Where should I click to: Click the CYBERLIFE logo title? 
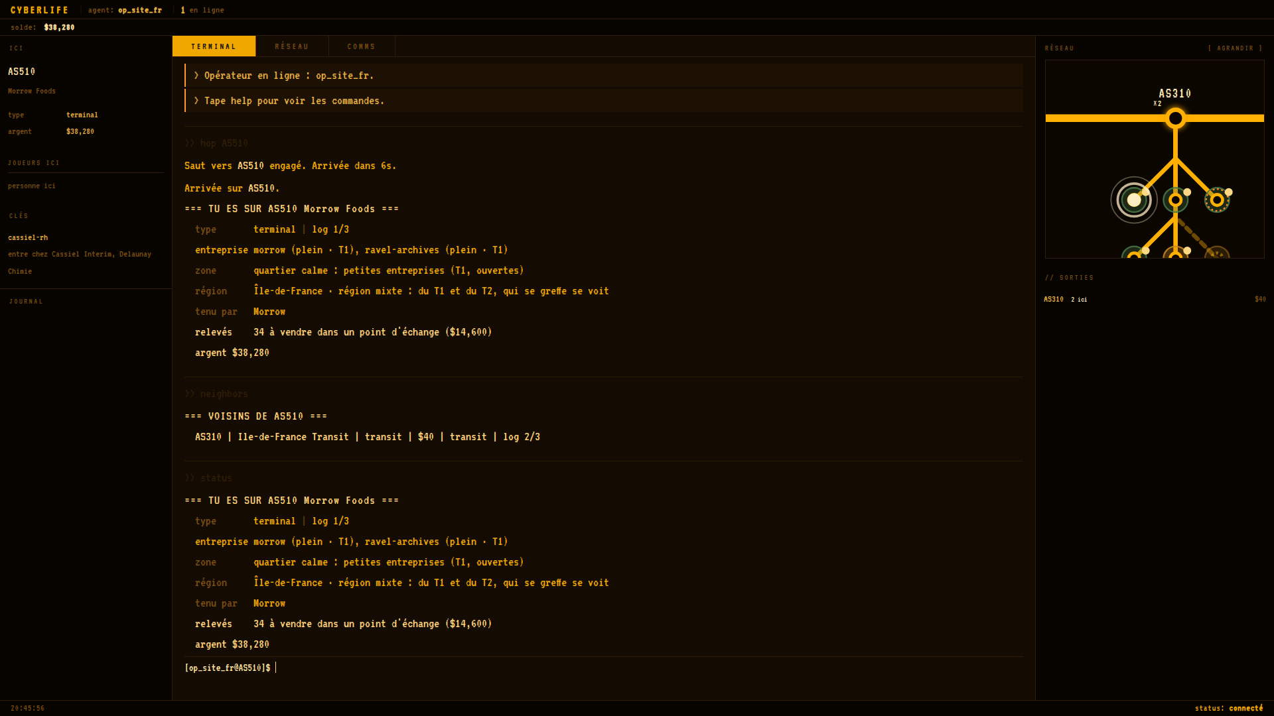click(x=40, y=10)
